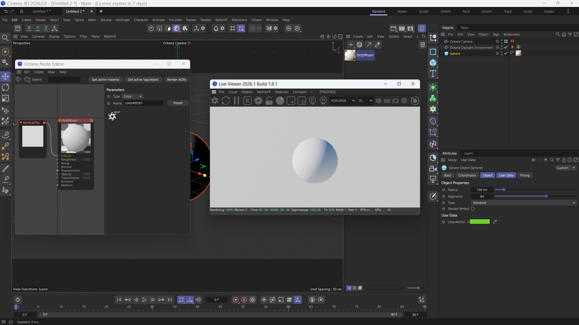Enable the Render Perfect checkbox
Screen dimensions: 579x325
coord(473,209)
